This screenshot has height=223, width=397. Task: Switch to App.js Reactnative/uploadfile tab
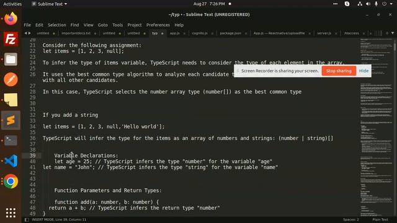pyautogui.click(x=279, y=33)
